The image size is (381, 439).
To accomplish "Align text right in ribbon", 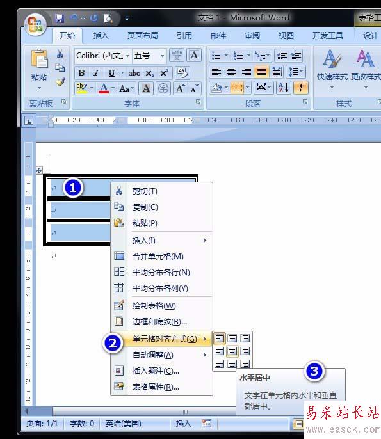I will tap(247, 72).
